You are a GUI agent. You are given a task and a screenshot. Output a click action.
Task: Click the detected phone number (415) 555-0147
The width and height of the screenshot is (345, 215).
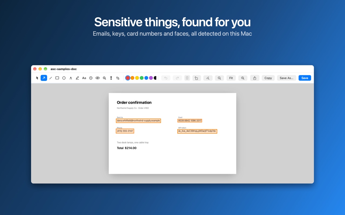coord(125,131)
